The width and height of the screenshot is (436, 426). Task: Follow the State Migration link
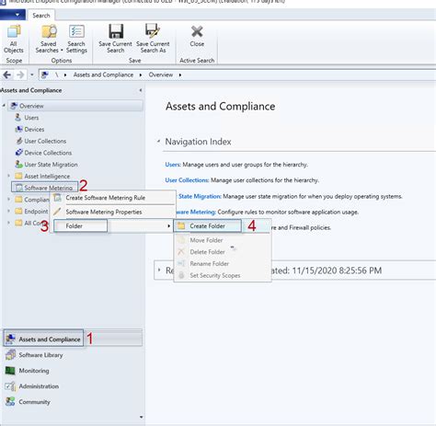(200, 196)
